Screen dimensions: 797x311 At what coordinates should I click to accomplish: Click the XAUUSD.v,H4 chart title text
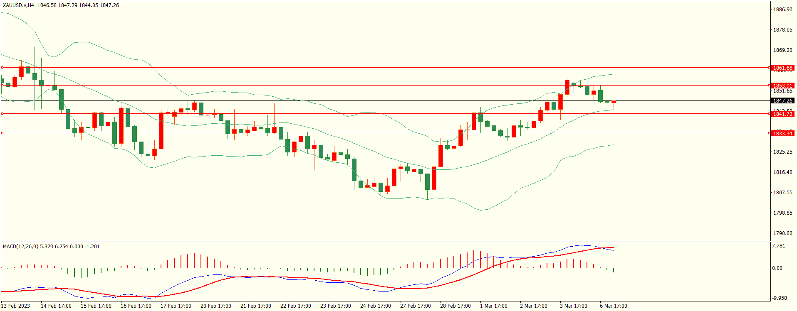tap(18, 5)
